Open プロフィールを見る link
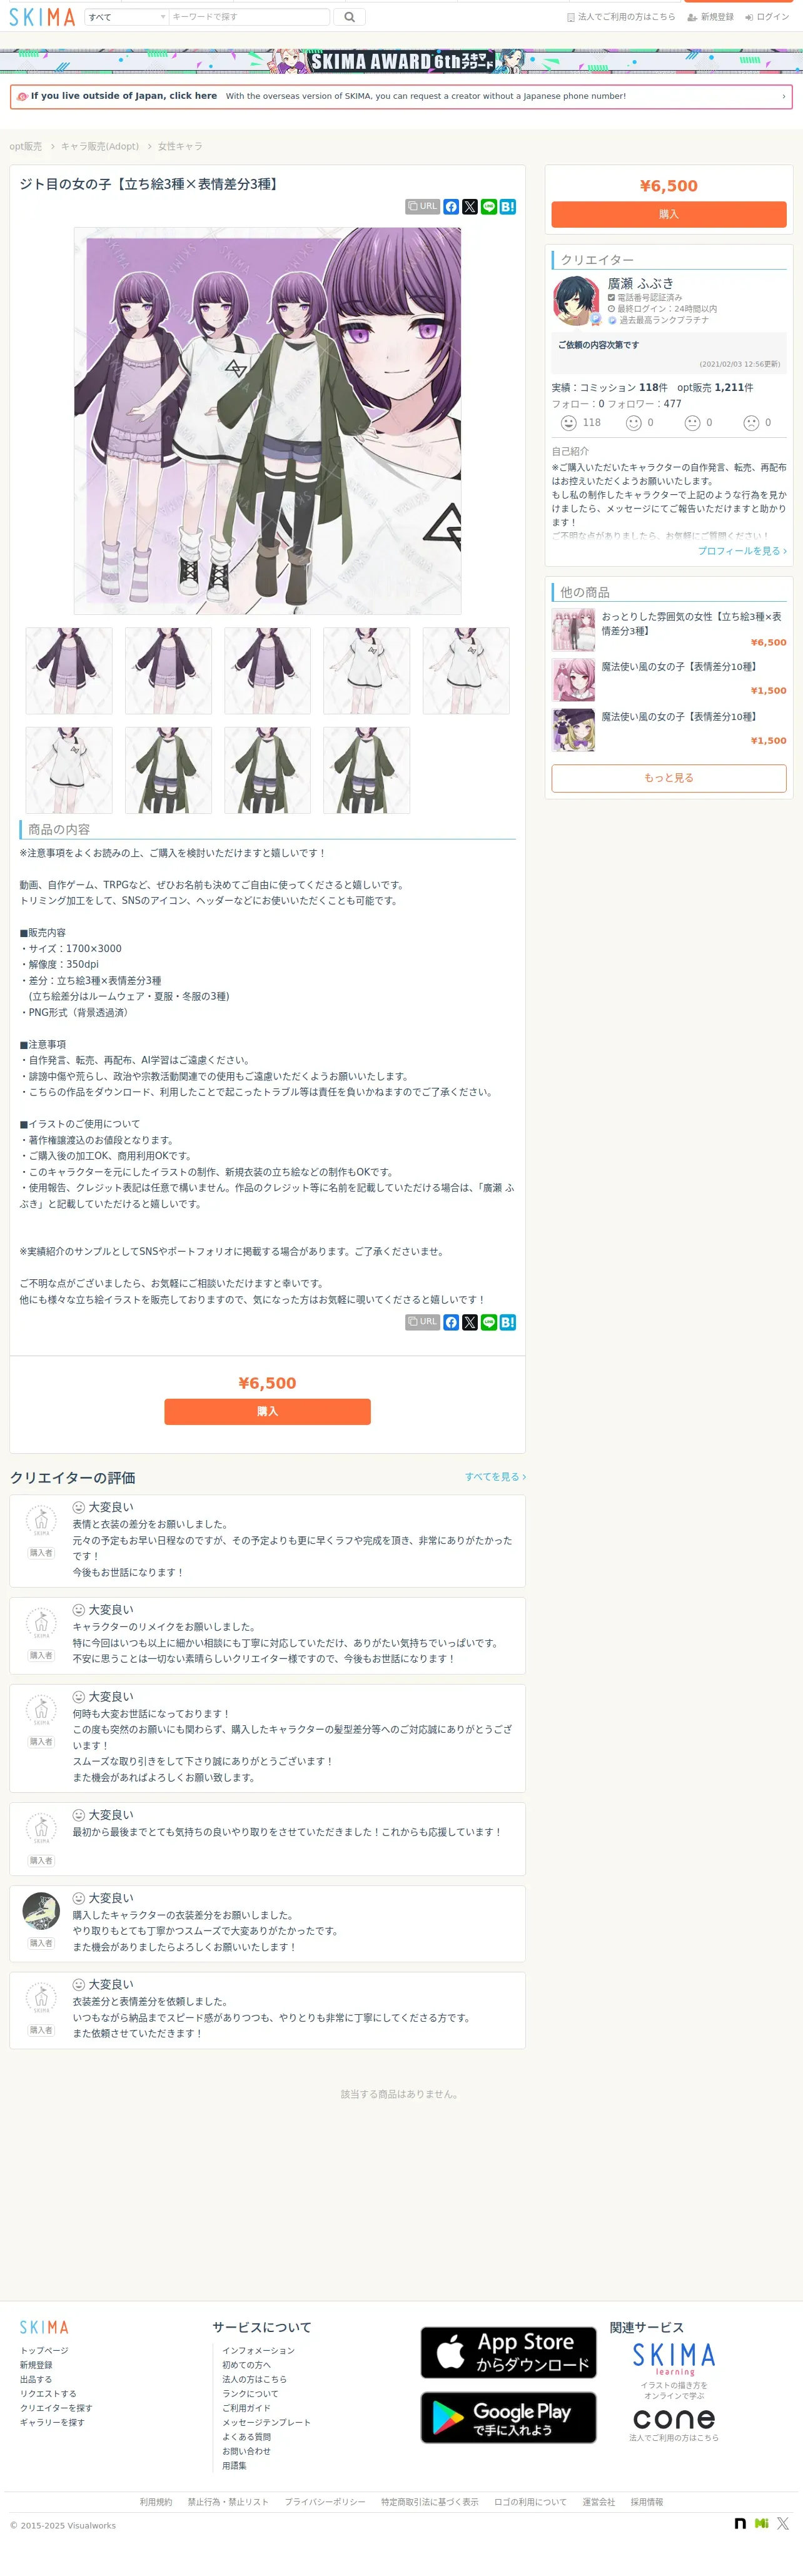The height and width of the screenshot is (2576, 803). (742, 551)
